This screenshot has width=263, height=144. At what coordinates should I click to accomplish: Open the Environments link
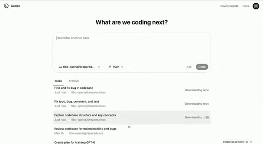229,6
